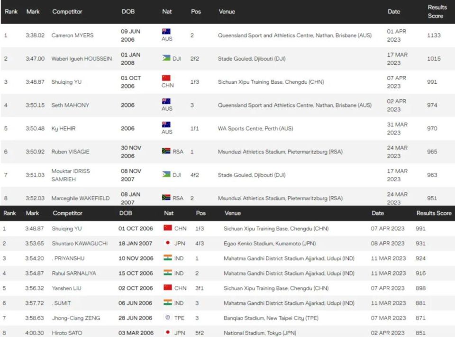Image resolution: width=455 pixels, height=337 pixels.
Task: Open Shuntaro KAWAGUCHI competitor profile
Action: click(80, 243)
